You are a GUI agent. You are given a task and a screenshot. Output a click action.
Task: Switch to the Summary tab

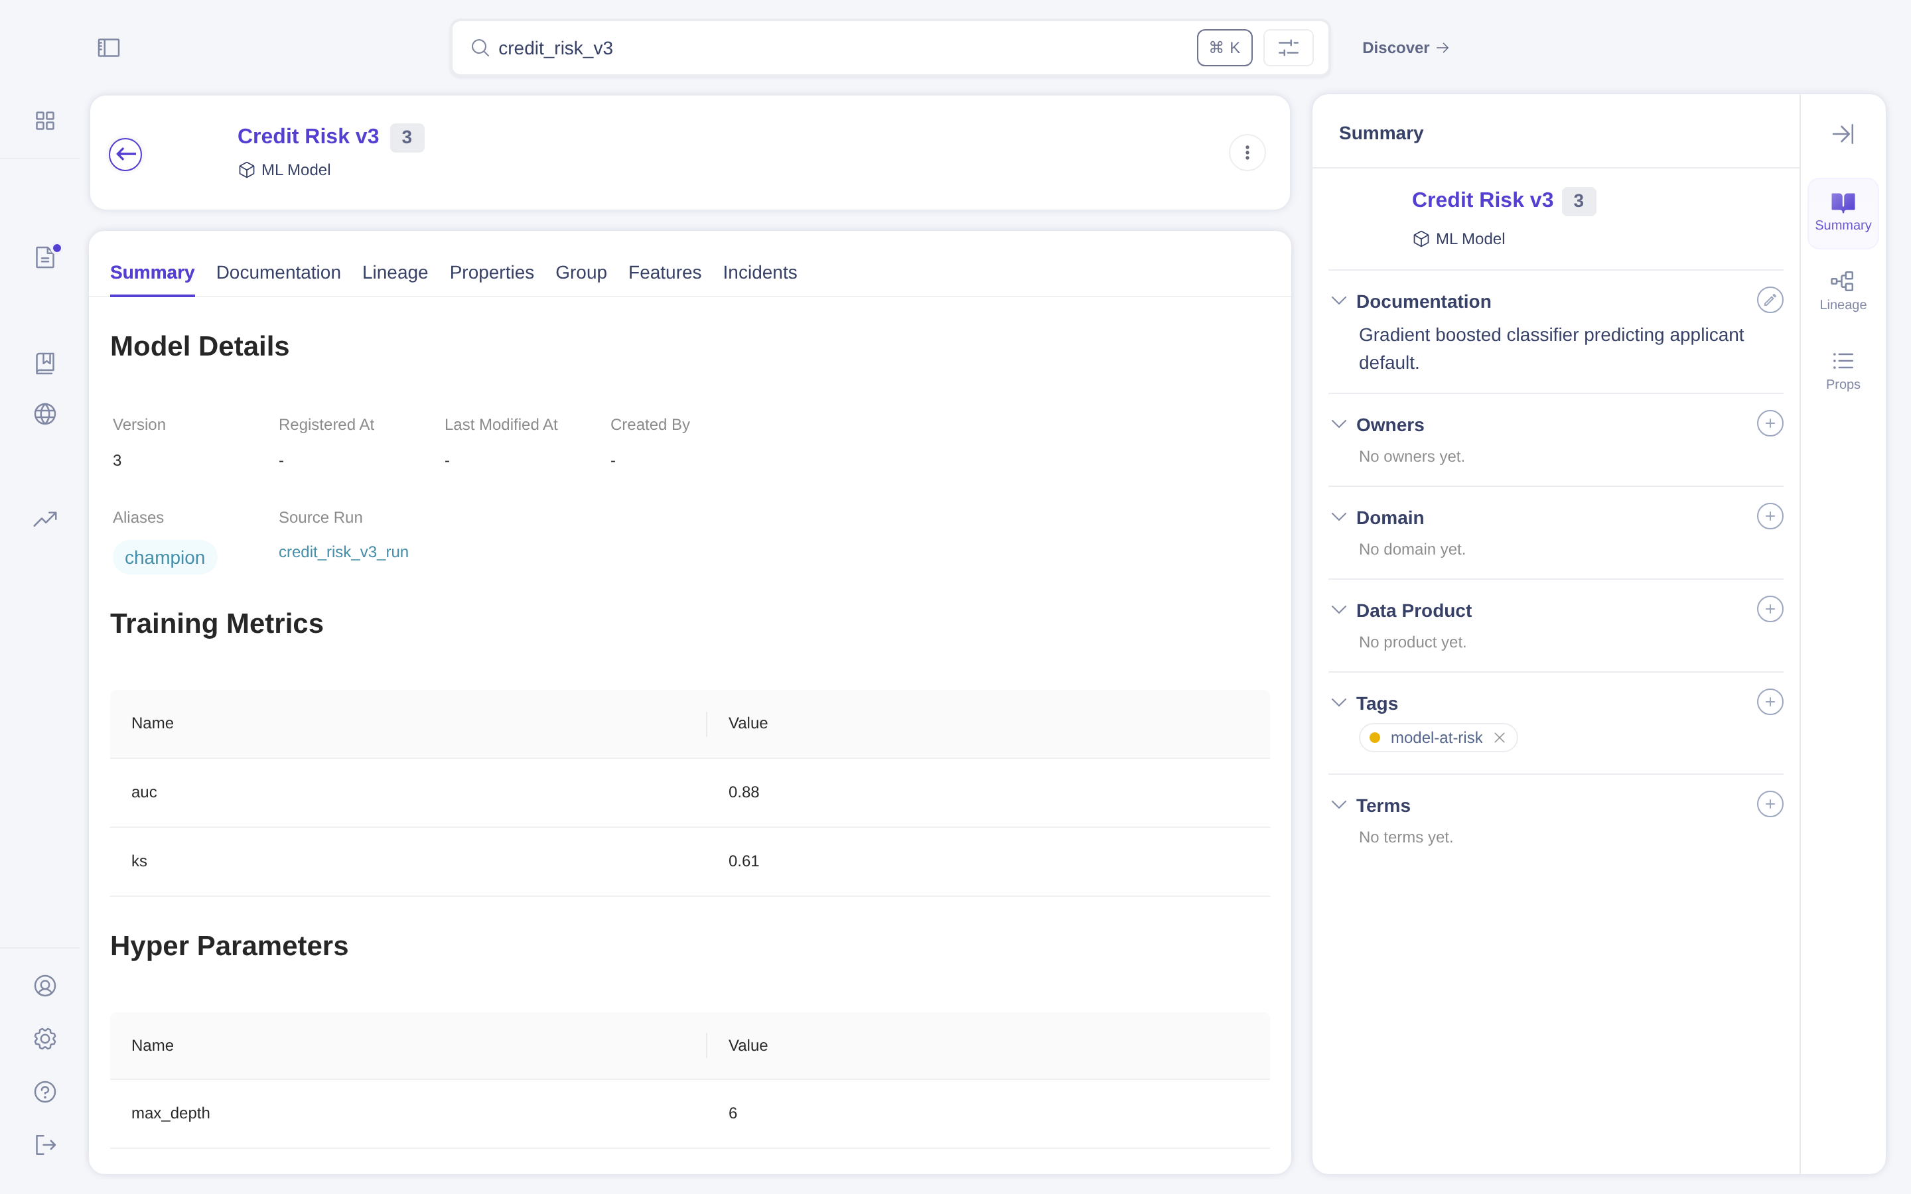coord(153,273)
